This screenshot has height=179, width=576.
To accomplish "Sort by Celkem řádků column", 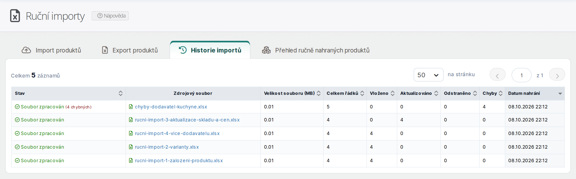I will click(362, 93).
